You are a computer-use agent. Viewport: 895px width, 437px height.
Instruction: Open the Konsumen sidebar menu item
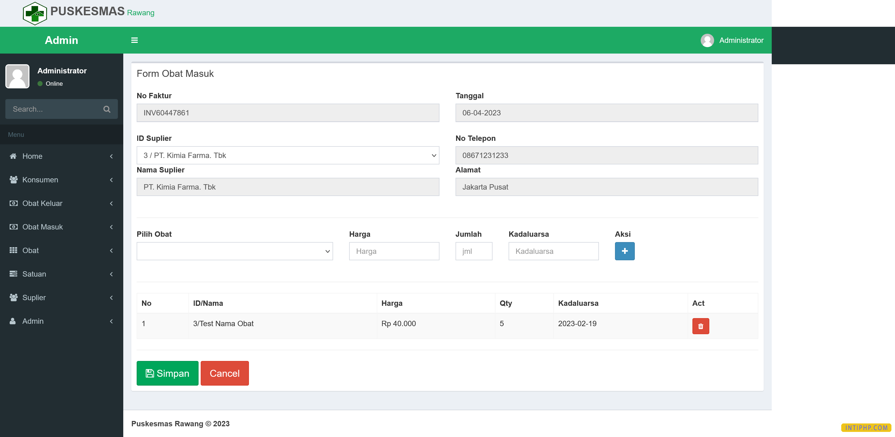pos(61,180)
